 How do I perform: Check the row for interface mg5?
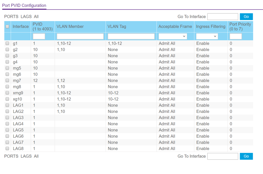[x=7, y=68]
